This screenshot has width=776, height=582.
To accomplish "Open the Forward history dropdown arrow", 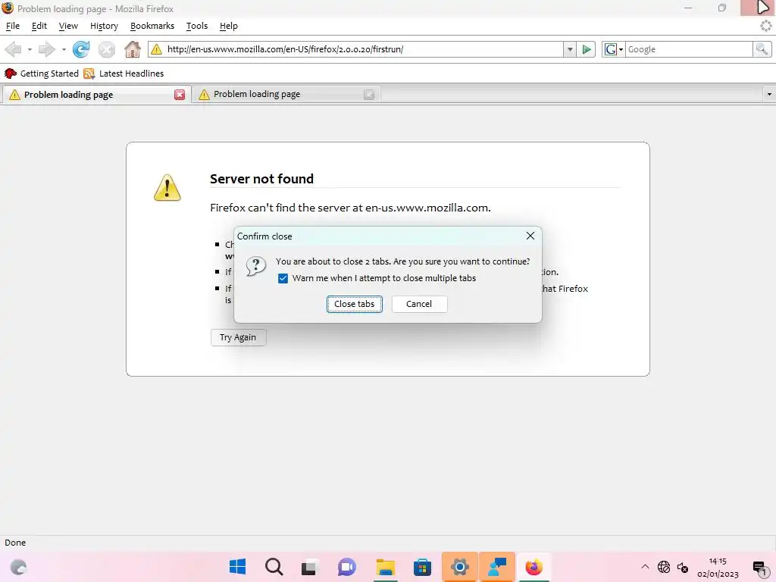I will coord(64,49).
